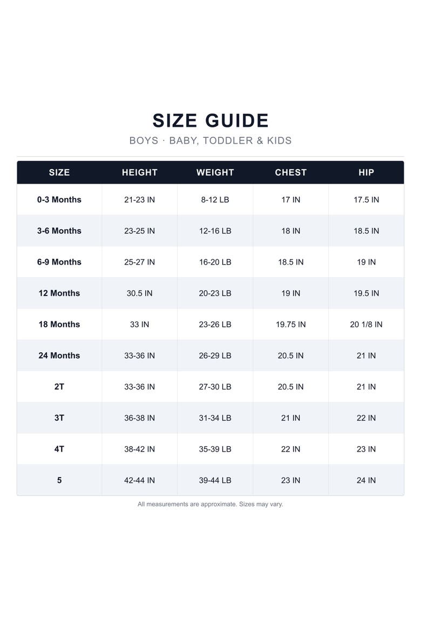Click the HIP column header
This screenshot has height=632, width=421.
coord(366,172)
